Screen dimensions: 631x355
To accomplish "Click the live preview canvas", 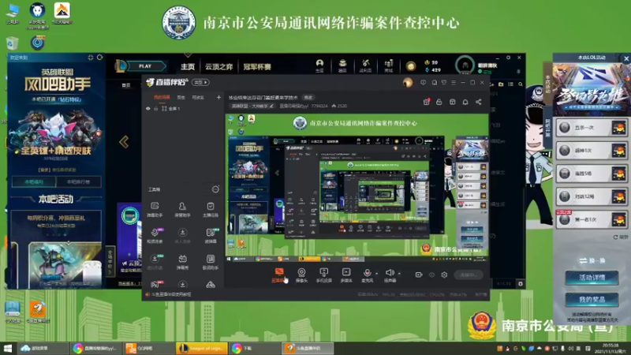I will 357,188.
